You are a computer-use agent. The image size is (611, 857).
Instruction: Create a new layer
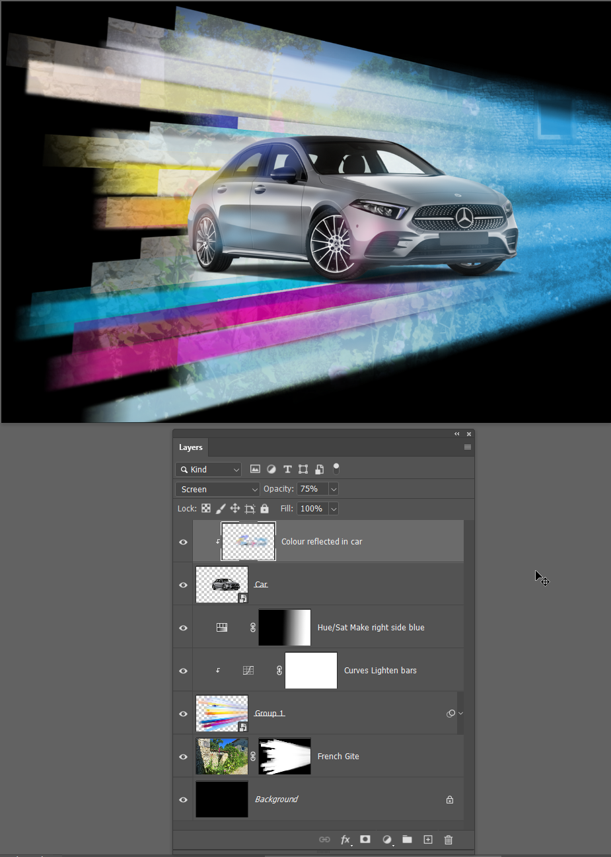point(428,839)
